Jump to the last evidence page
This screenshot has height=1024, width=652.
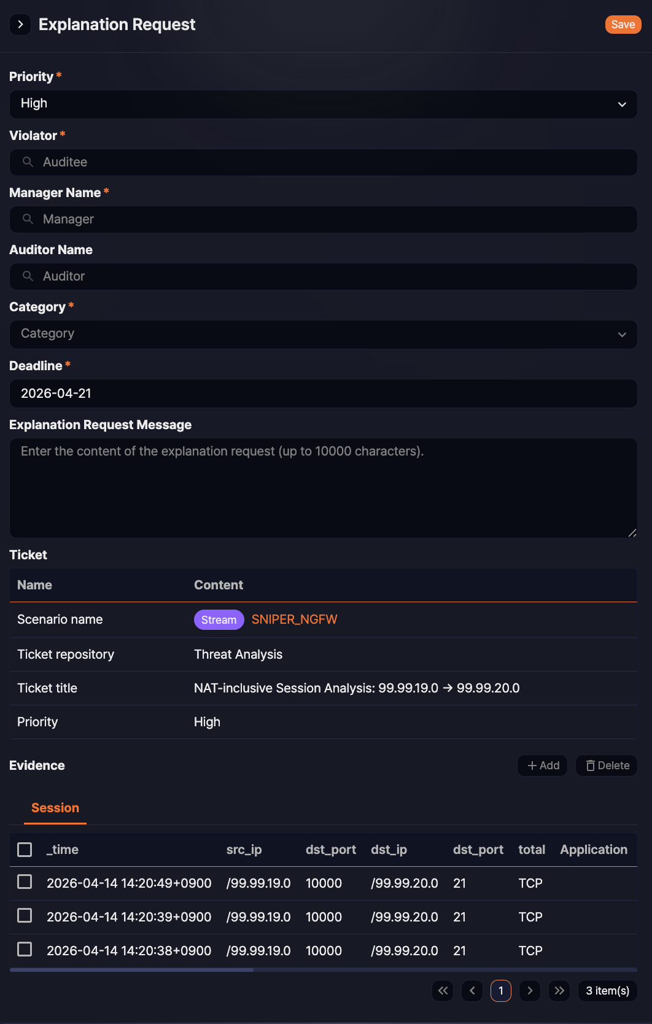[559, 990]
